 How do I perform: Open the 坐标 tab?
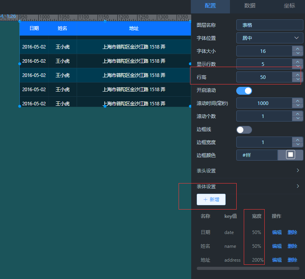click(x=289, y=6)
